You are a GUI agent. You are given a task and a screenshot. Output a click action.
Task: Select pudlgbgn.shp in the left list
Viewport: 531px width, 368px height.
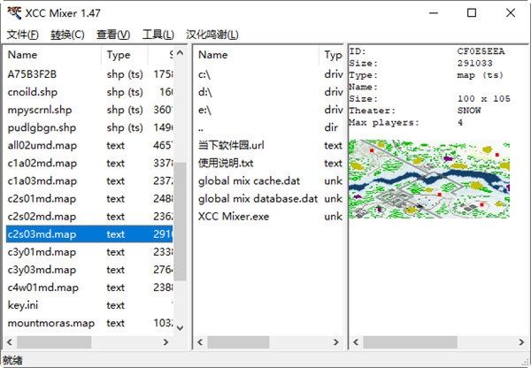click(x=89, y=127)
